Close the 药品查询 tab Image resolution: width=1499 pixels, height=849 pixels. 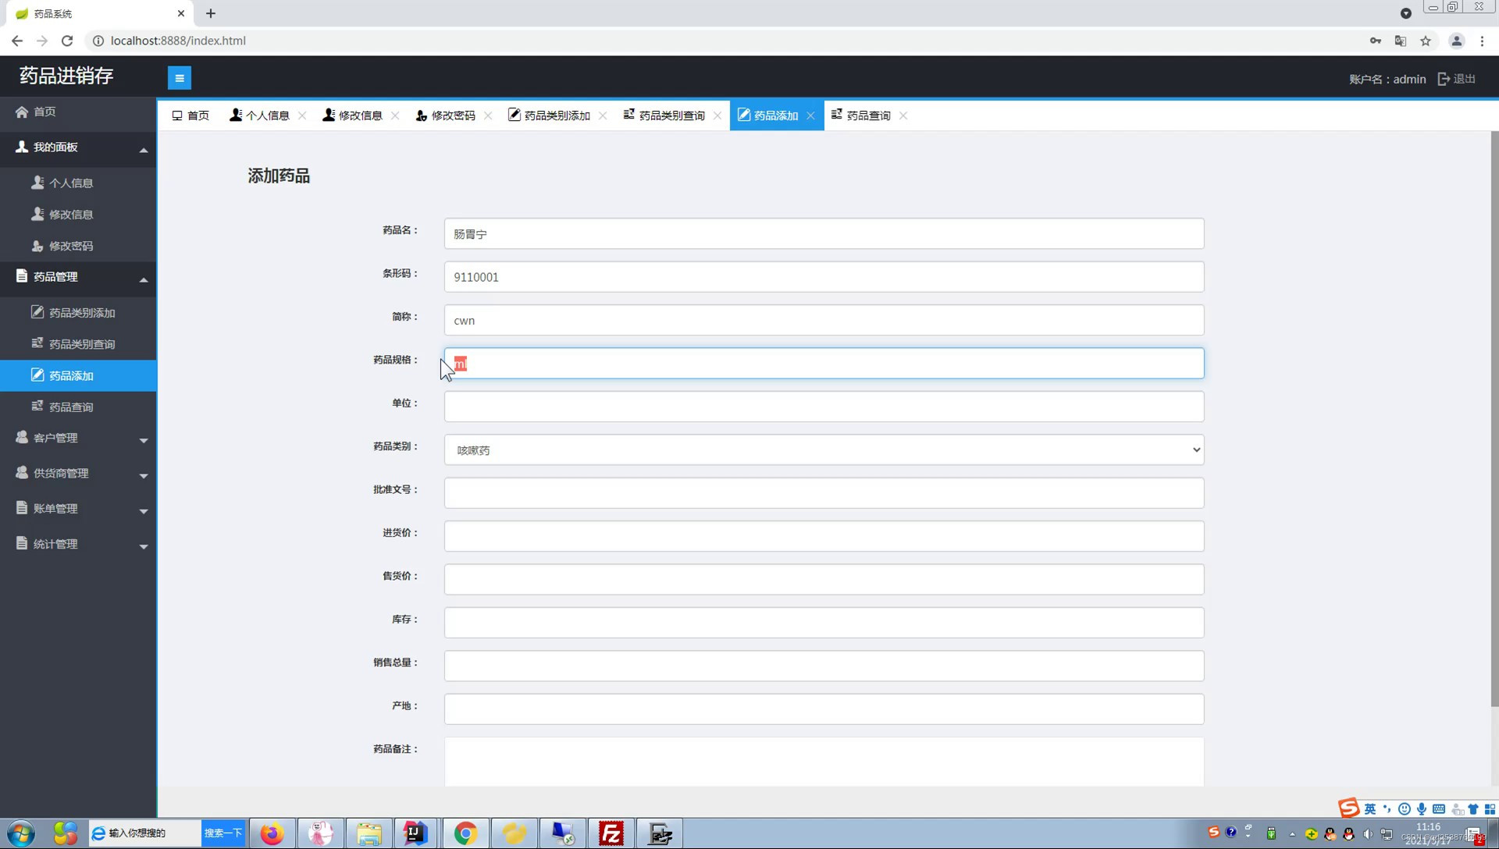(x=903, y=115)
